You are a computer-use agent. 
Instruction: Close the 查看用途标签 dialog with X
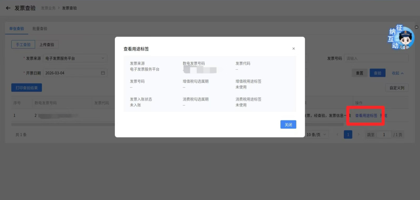[x=294, y=49]
